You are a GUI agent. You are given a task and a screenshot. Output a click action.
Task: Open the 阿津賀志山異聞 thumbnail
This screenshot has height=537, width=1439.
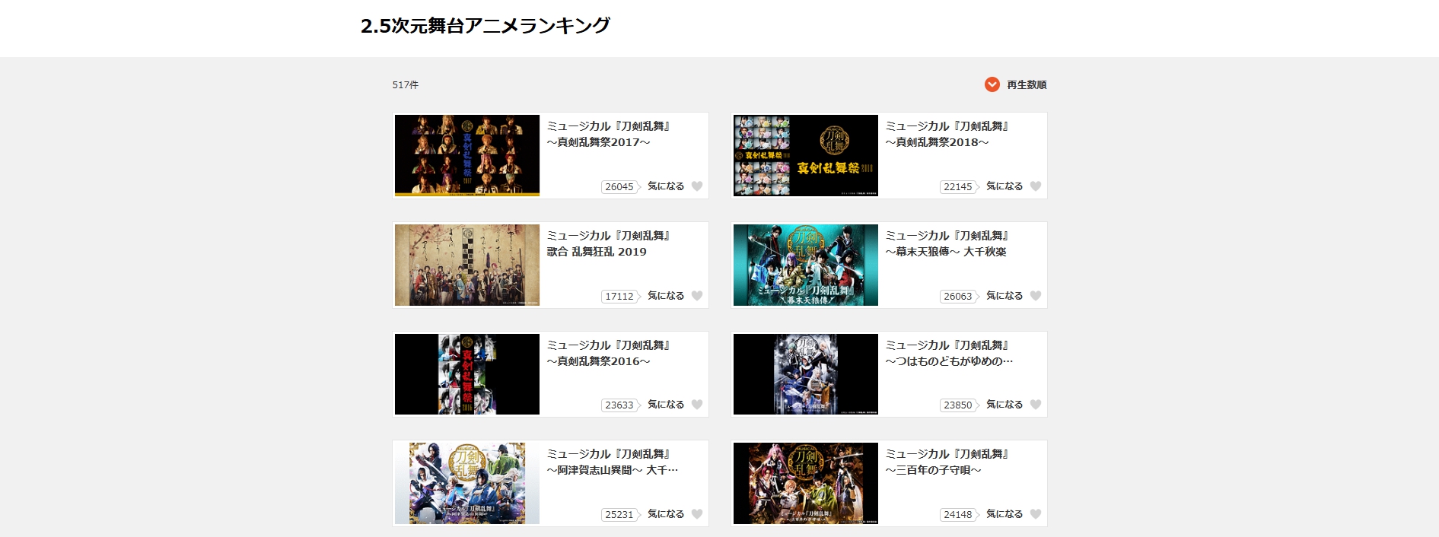[467, 484]
